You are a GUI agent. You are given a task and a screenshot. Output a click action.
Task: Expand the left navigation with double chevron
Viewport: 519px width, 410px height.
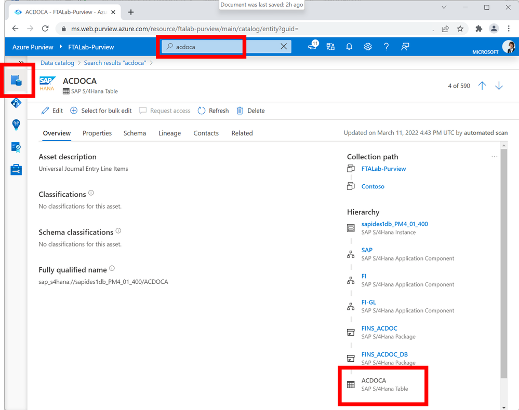(21, 62)
